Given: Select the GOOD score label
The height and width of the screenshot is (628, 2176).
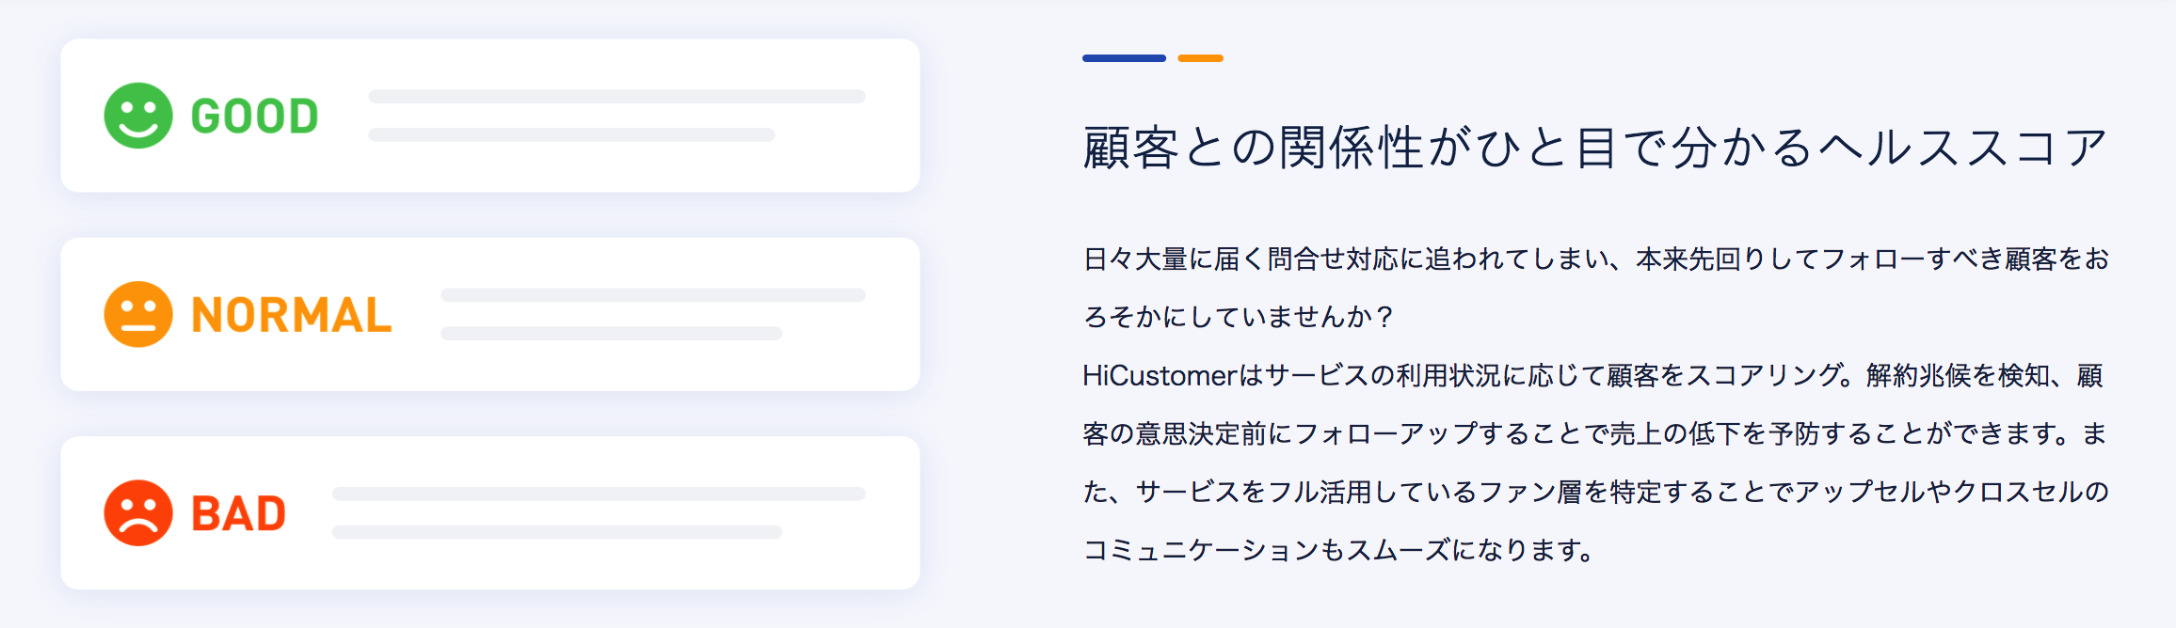Looking at the screenshot, I should click(254, 117).
